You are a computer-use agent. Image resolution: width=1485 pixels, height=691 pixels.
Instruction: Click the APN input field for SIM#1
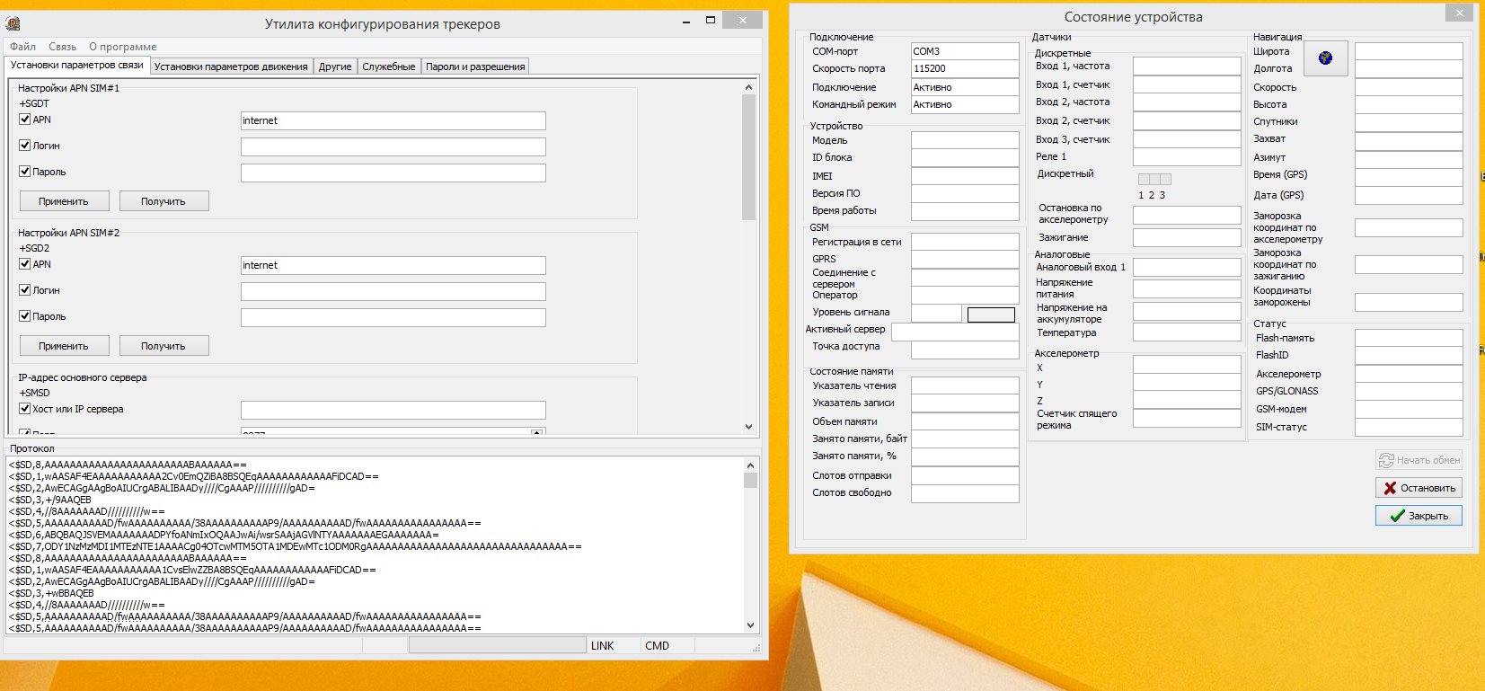pyautogui.click(x=393, y=120)
